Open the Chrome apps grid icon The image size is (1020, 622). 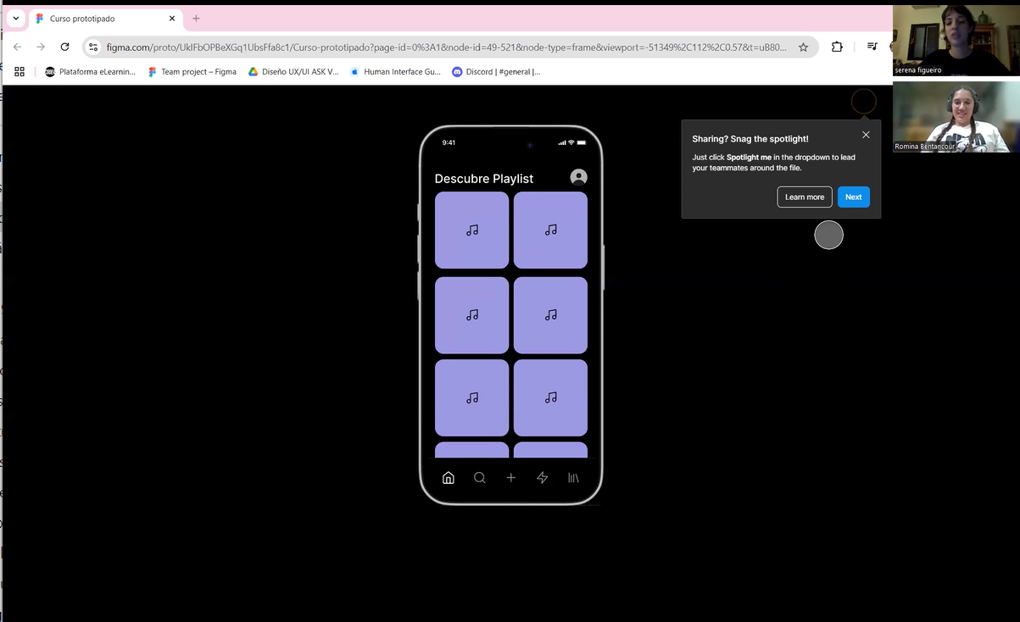tap(20, 72)
